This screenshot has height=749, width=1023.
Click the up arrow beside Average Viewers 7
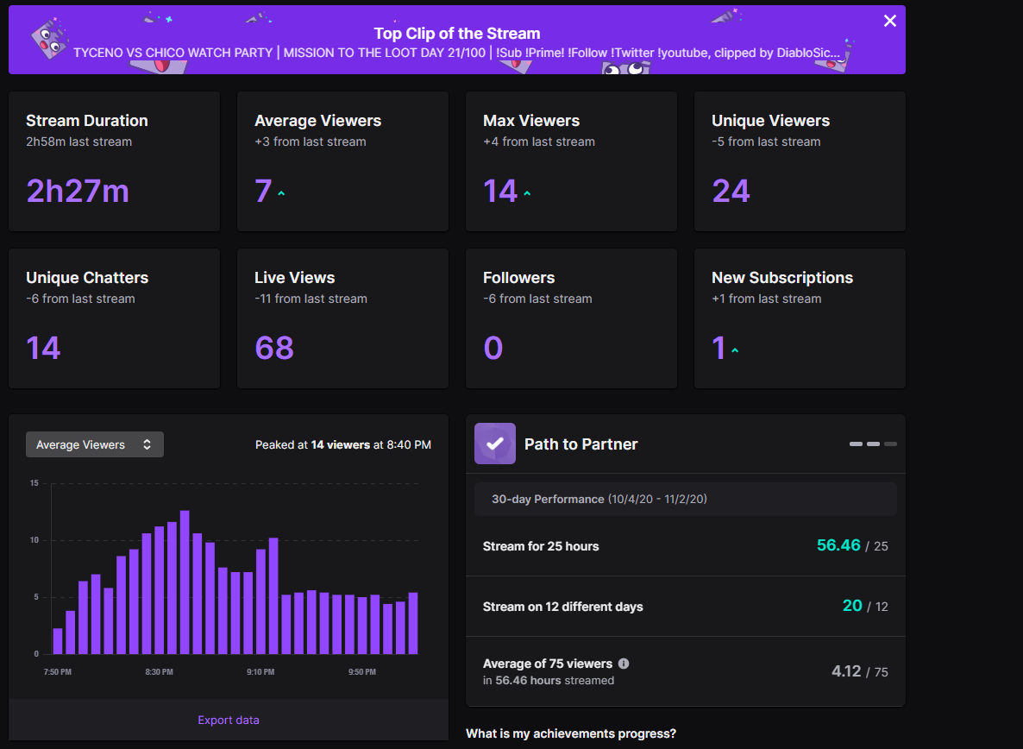281,194
